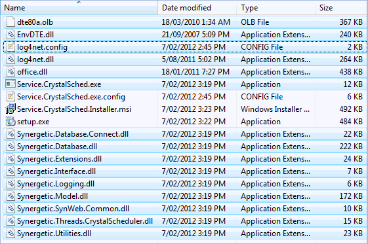
Task: Select the file name dte80a.olb
Action: (35, 22)
